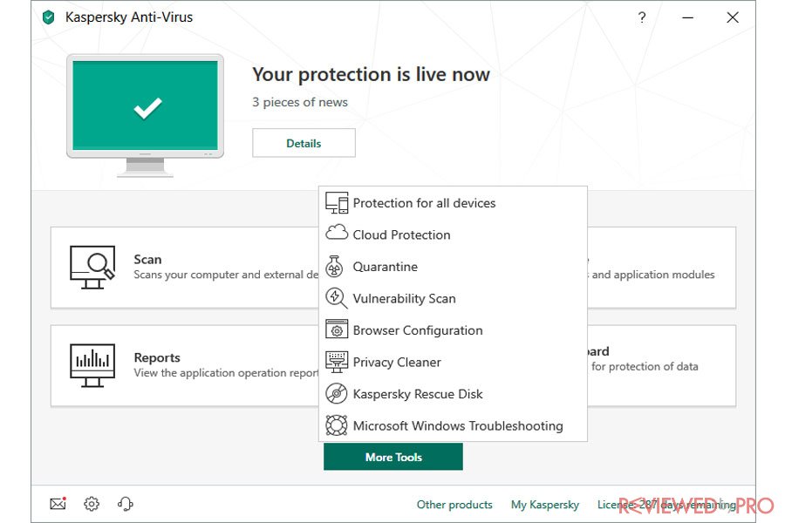Click the Scan monitor icon
This screenshot has width=785, height=523.
click(x=92, y=267)
